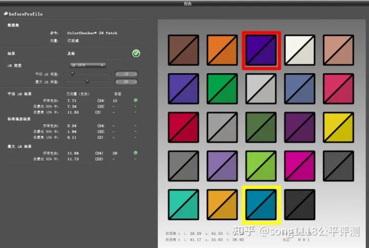
Task: Select the white patch in first row
Action: pos(300,50)
